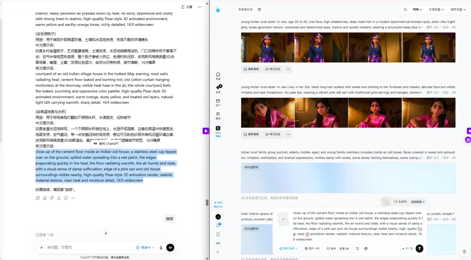This screenshot has width=471, height=260.
Task: Open more options under the violet-hair images
Action: [x=288, y=69]
